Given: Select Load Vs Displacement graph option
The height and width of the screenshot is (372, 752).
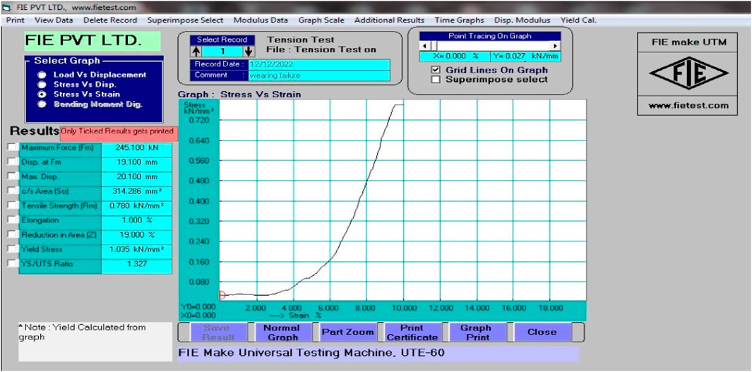Looking at the screenshot, I should 42,75.
